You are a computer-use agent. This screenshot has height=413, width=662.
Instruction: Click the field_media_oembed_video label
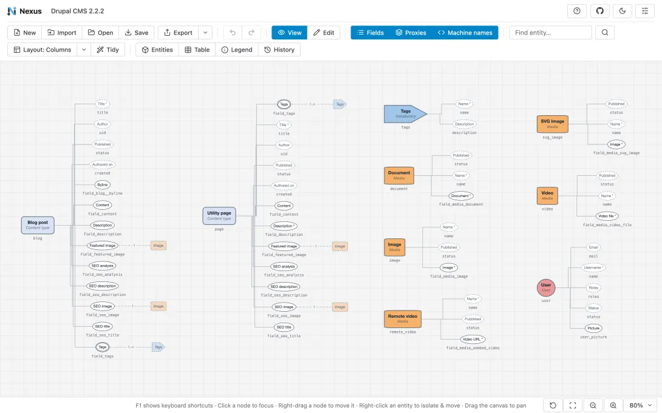tap(473, 348)
